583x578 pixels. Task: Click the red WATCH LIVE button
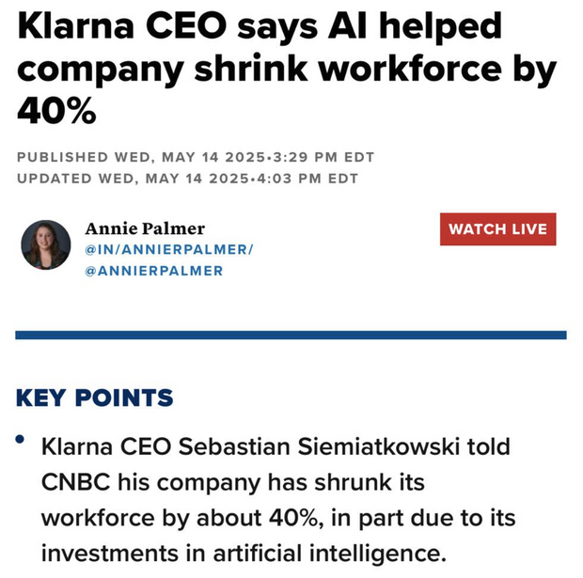tap(497, 229)
